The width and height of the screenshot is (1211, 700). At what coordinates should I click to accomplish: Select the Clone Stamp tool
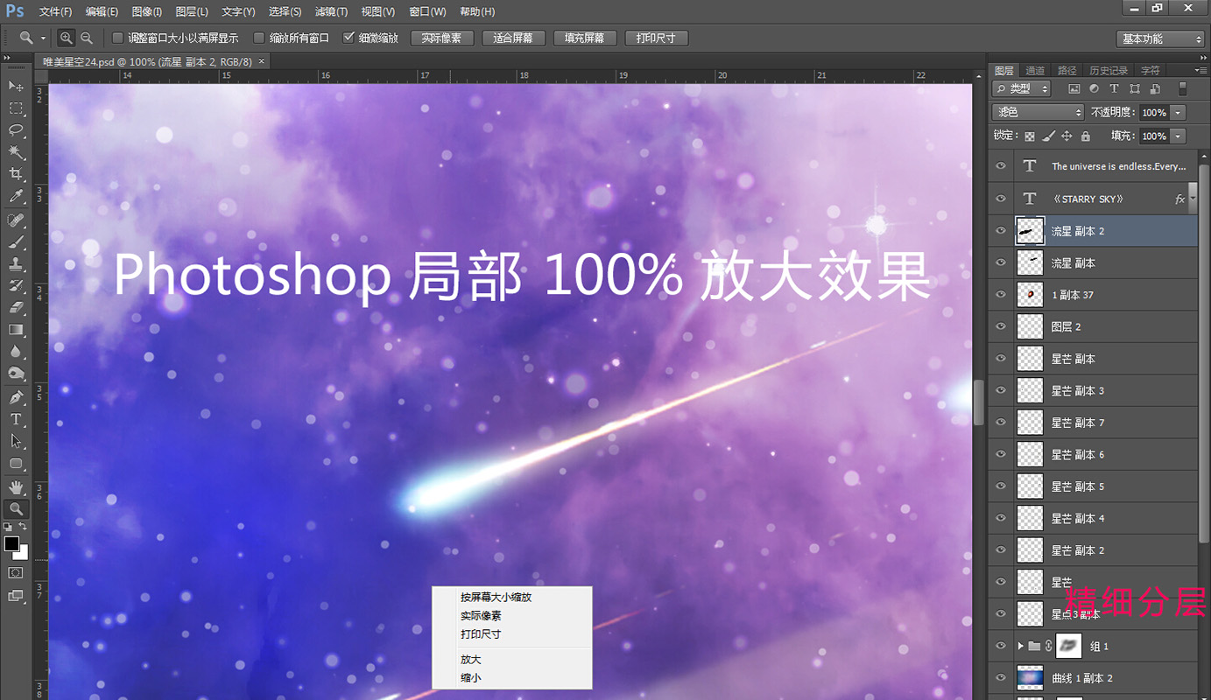coord(16,264)
